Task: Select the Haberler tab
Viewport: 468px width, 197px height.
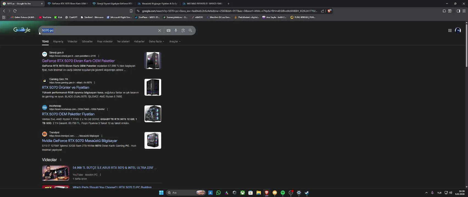Action: click(x=139, y=42)
